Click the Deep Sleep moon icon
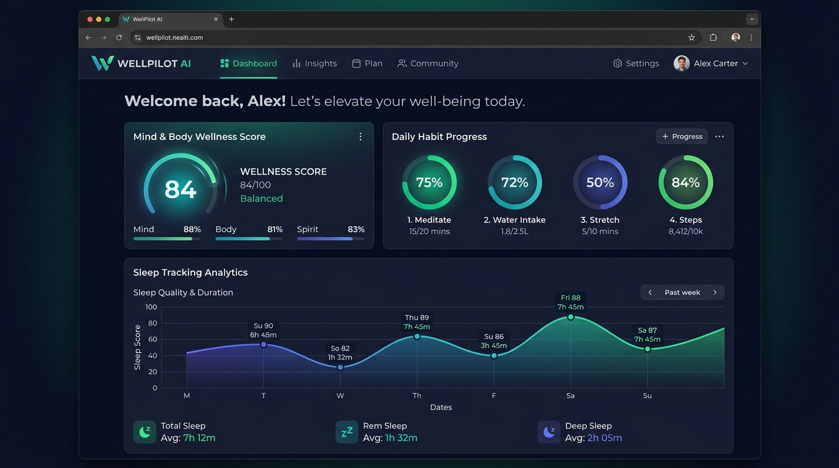 (549, 432)
